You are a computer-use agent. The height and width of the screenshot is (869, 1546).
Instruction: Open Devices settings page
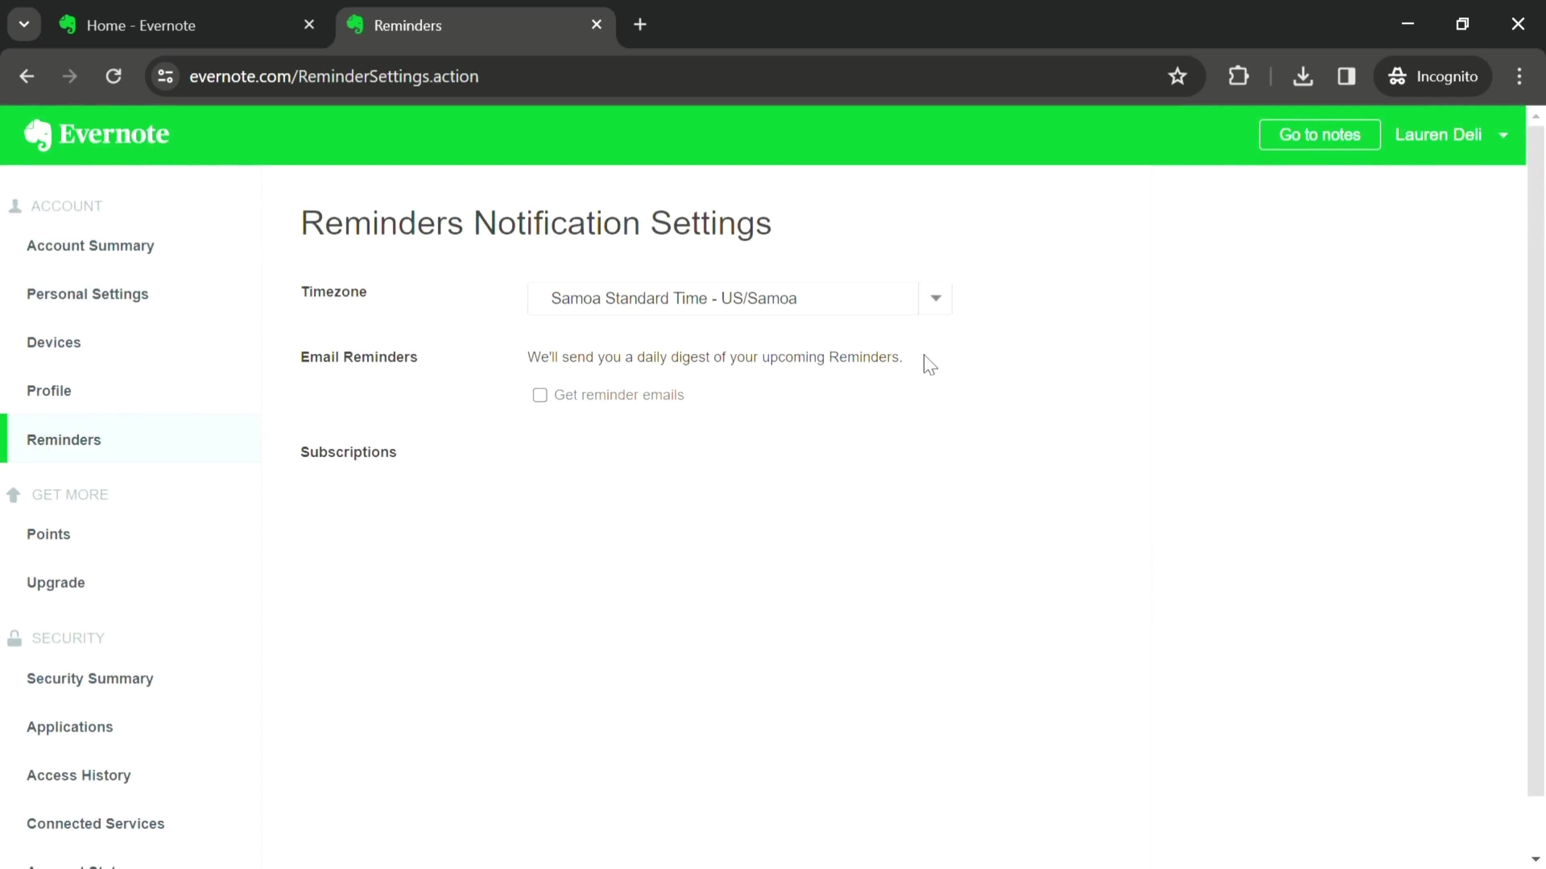point(53,342)
